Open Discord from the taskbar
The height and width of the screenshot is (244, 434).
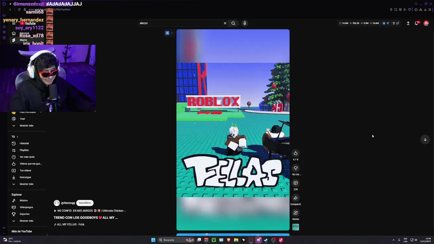[259, 240]
